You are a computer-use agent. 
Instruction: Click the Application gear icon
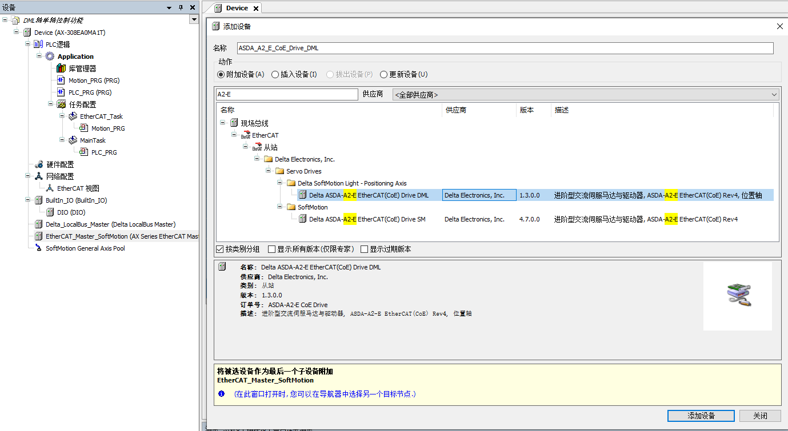[x=50, y=57]
